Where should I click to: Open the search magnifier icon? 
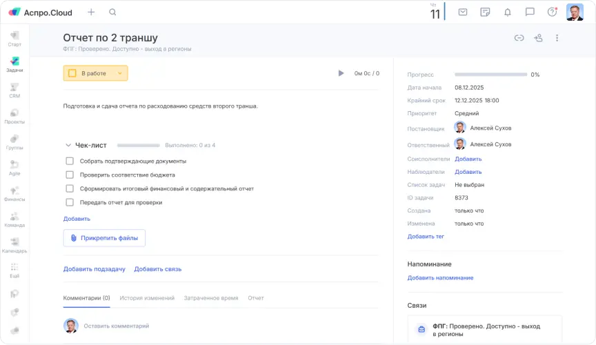tap(112, 12)
